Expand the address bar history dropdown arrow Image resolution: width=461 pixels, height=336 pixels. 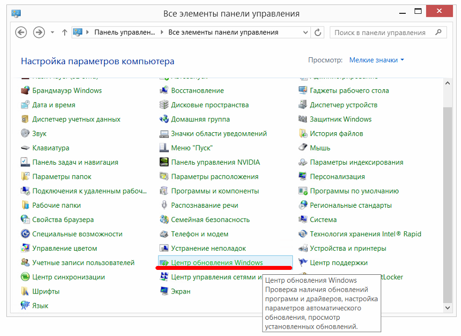[x=306, y=33]
